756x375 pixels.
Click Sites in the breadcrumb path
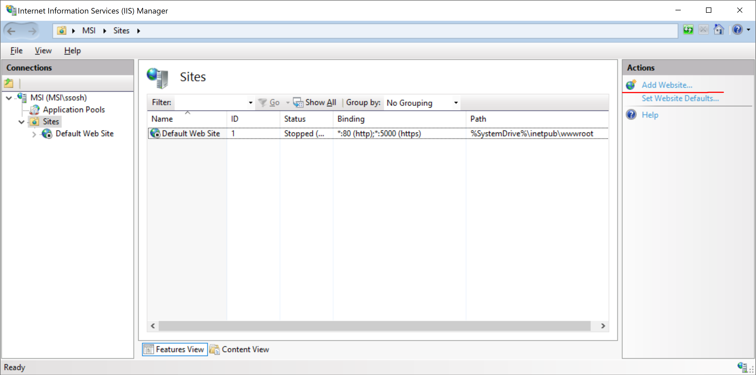[x=121, y=31]
